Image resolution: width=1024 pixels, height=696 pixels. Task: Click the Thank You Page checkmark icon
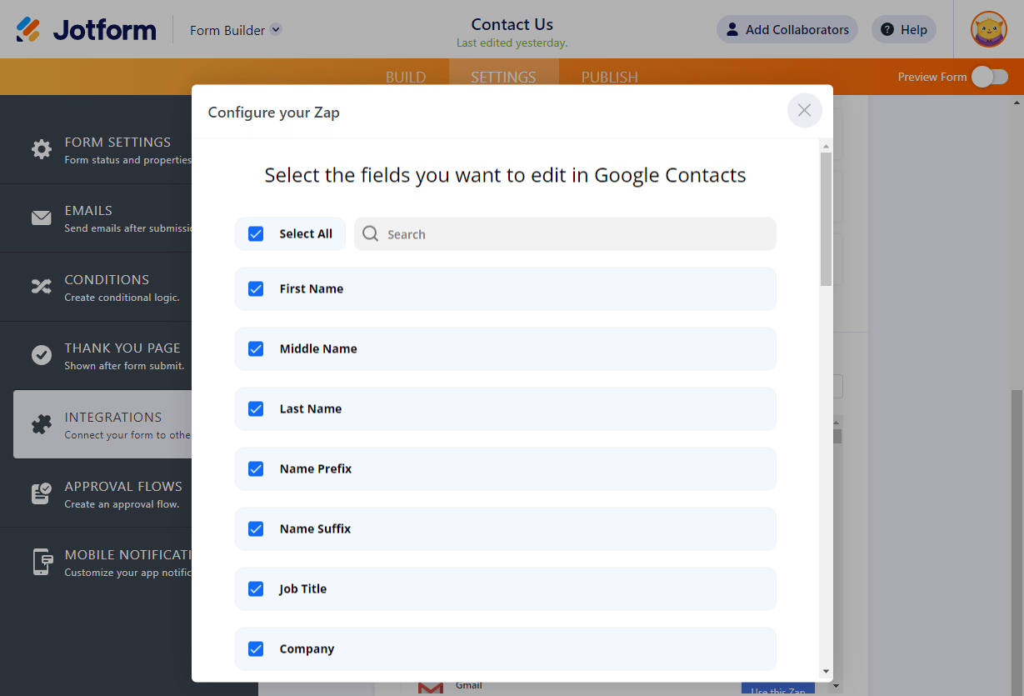42,355
